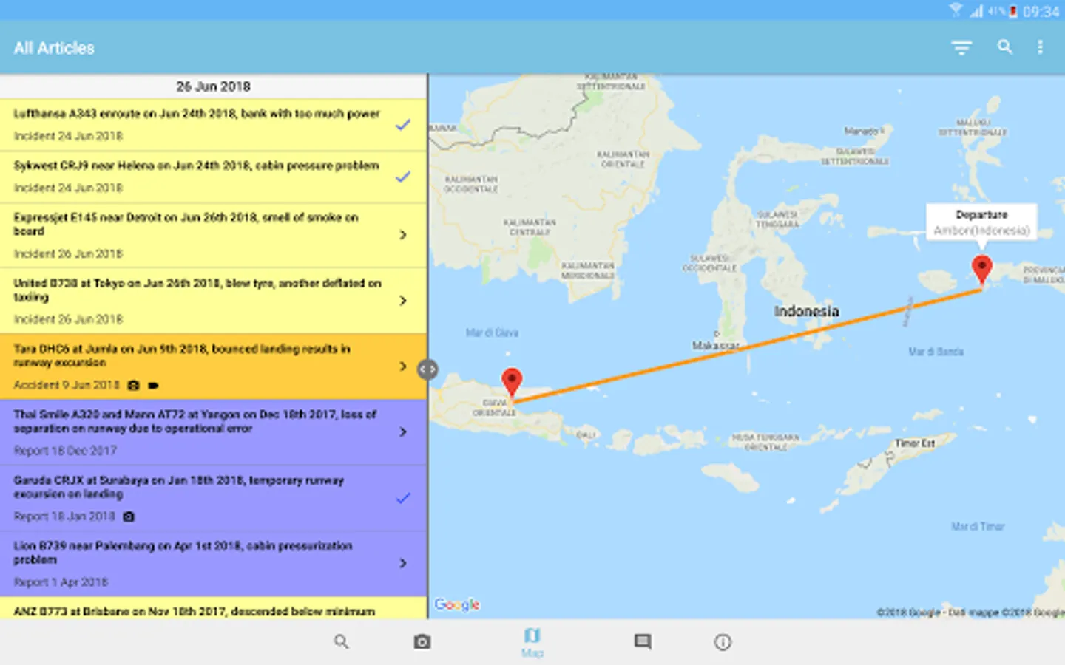Click the pane divider handle with arrows
The image size is (1065, 665).
point(427,369)
